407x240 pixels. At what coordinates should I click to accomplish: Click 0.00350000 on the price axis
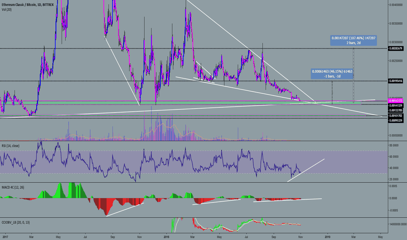[396, 24]
